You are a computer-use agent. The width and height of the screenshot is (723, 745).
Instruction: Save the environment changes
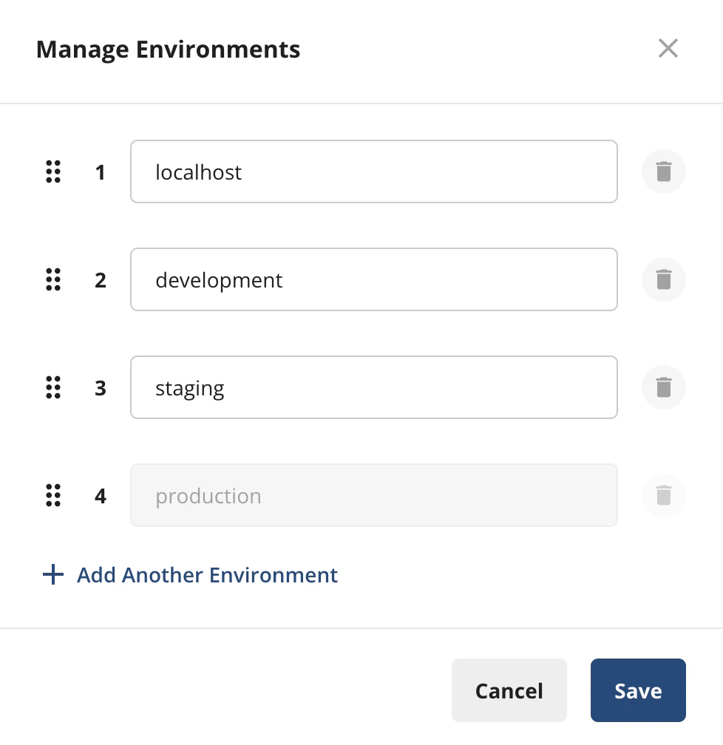(x=638, y=690)
